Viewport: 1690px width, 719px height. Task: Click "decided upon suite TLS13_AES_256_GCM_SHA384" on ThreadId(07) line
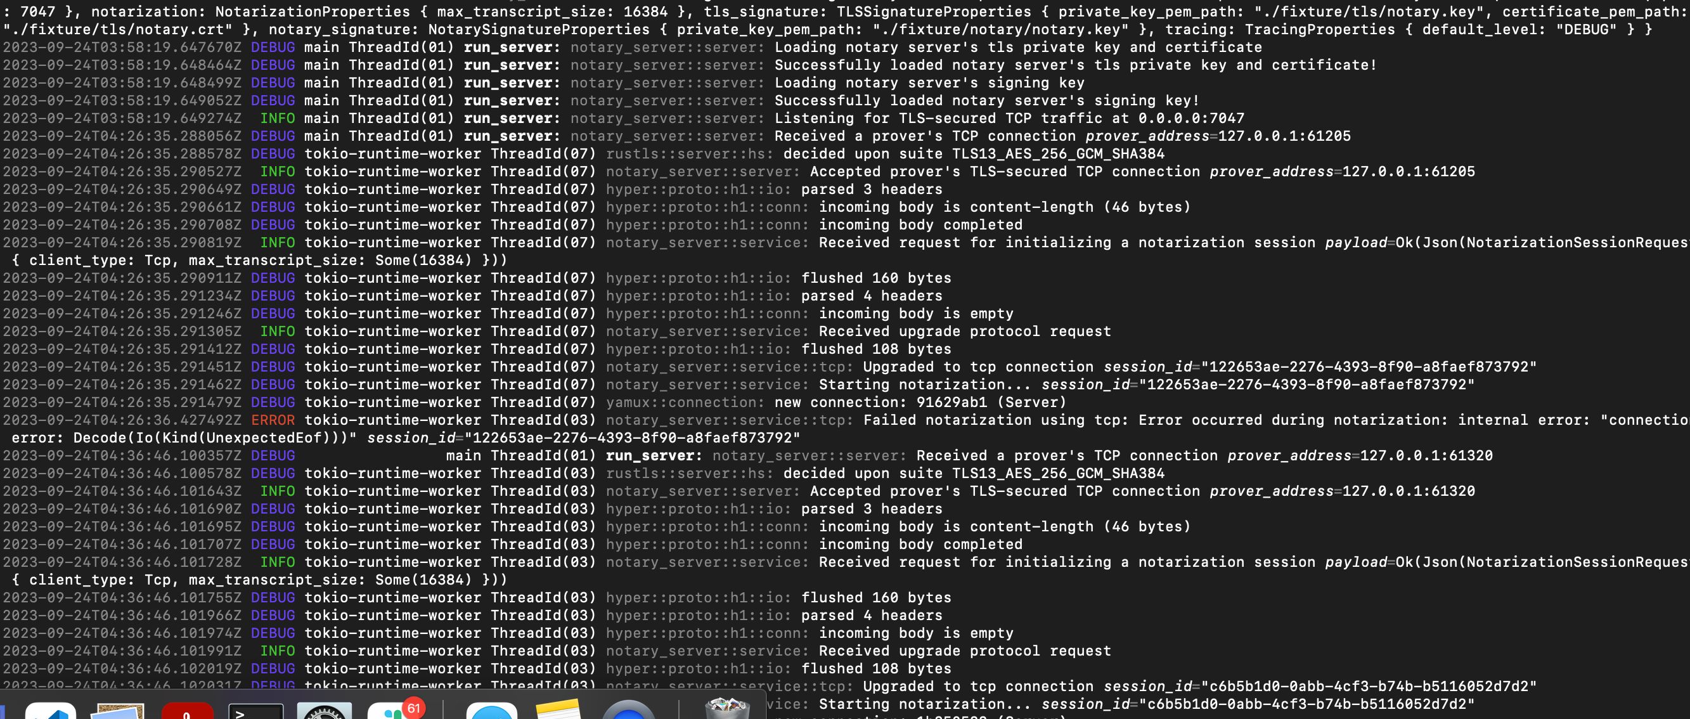tap(974, 153)
